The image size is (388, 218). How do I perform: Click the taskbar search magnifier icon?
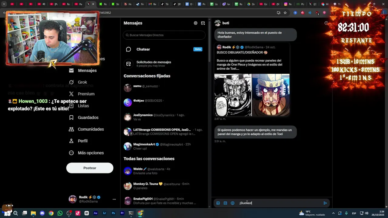coord(15,213)
